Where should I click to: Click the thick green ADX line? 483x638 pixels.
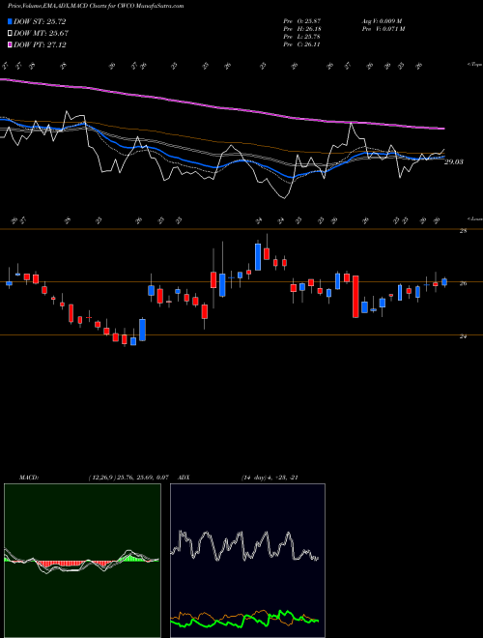tap(244, 617)
